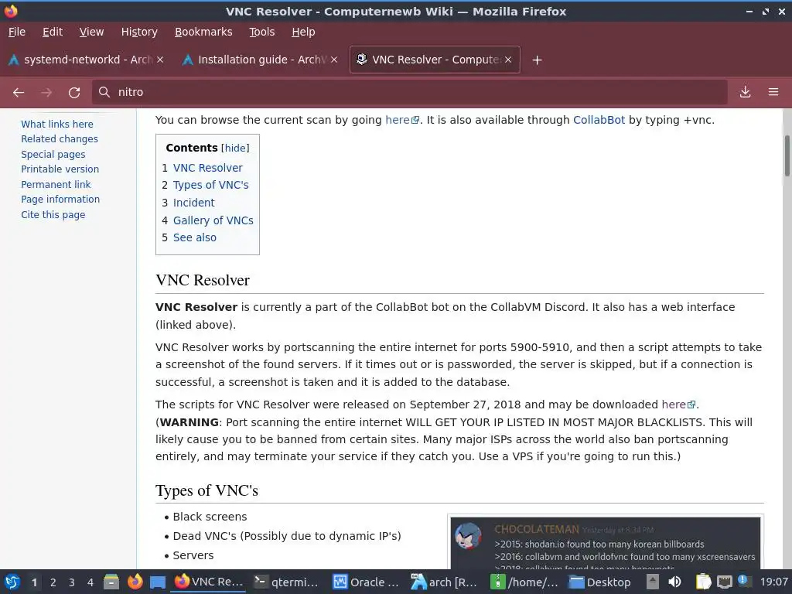
Task: Open the History menu
Action: [139, 32]
